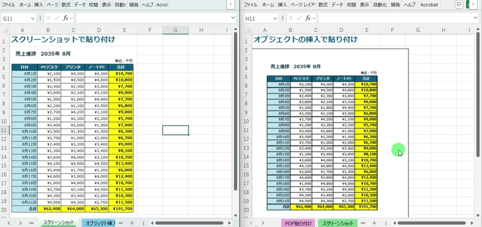The image size is (482, 227).
Task: Show more ribbon tabs arrow in left window
Action: coord(231,4)
